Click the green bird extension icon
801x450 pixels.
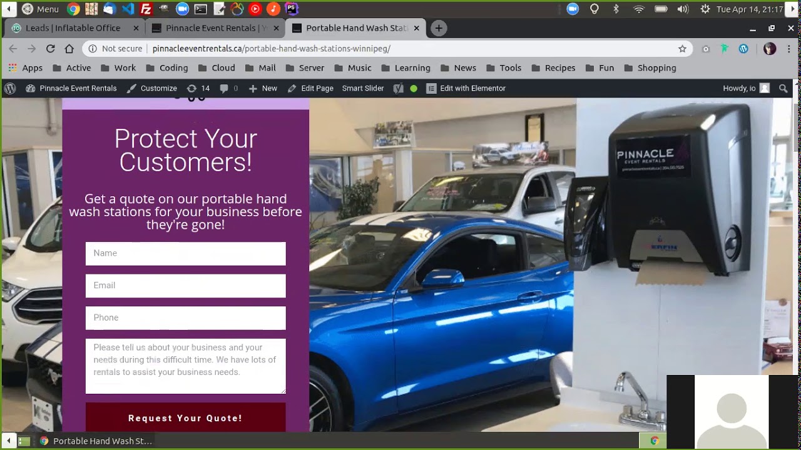pyautogui.click(x=725, y=49)
